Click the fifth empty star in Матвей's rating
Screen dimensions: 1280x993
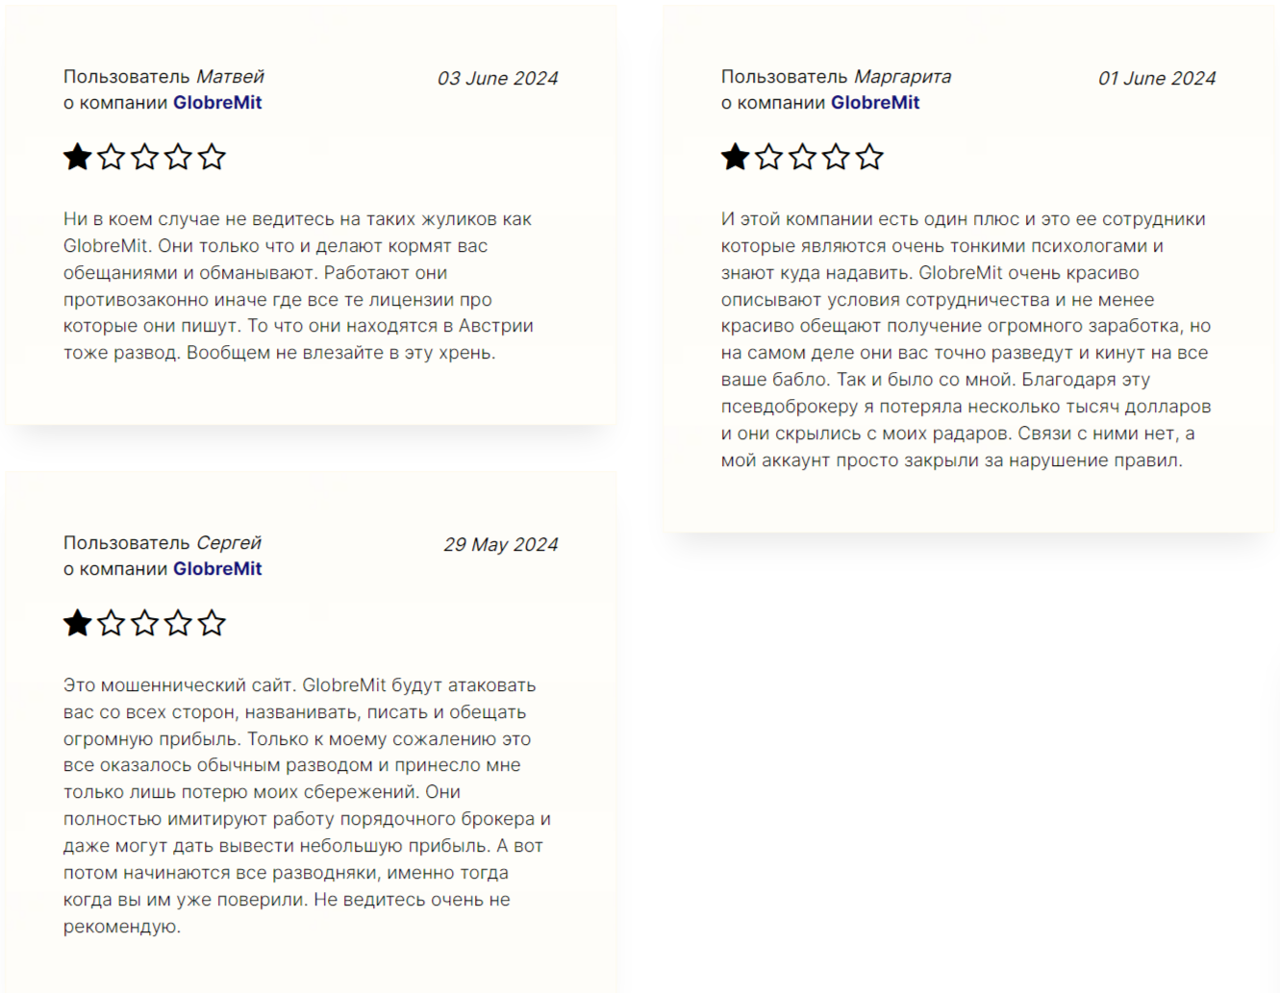tap(212, 157)
